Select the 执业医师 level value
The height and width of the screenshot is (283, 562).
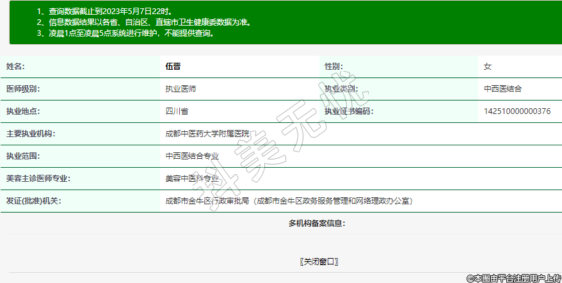click(x=181, y=89)
